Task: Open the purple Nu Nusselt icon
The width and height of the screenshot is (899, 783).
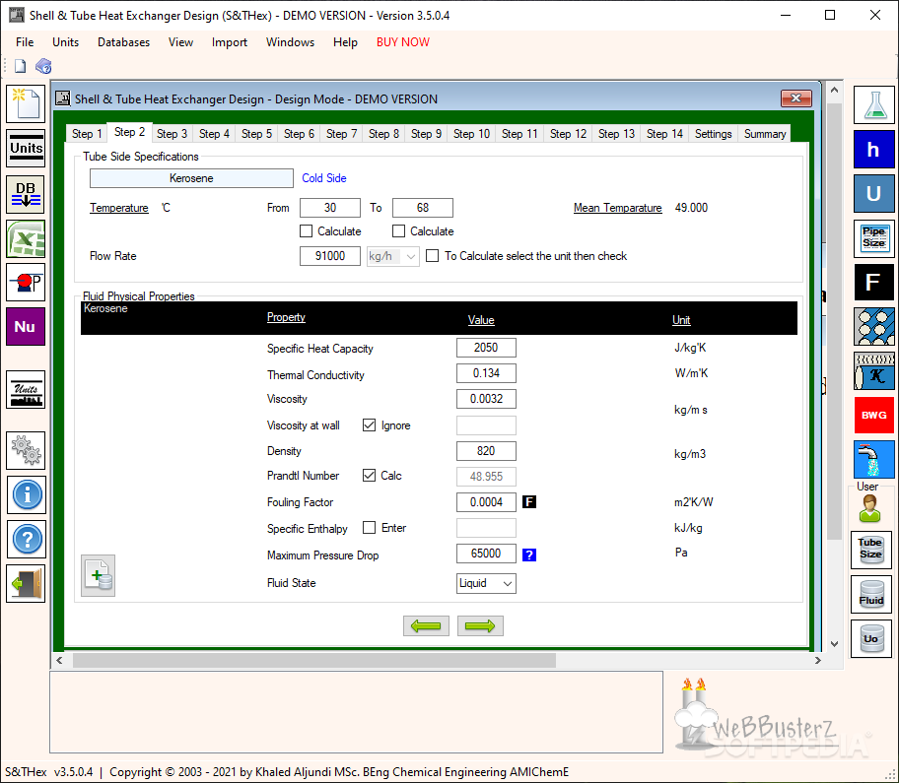Action: (x=26, y=326)
